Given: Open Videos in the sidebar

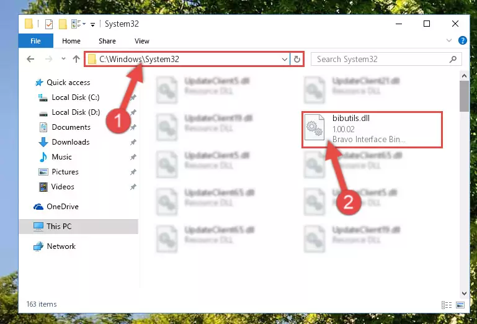Looking at the screenshot, I should 63,187.
